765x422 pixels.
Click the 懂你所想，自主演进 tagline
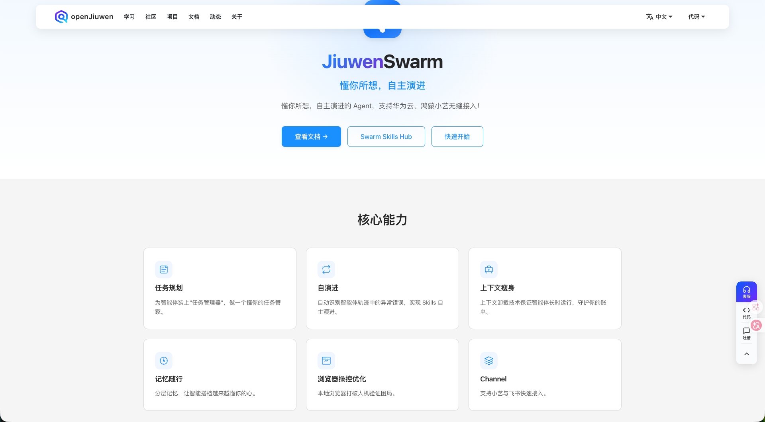[382, 86]
